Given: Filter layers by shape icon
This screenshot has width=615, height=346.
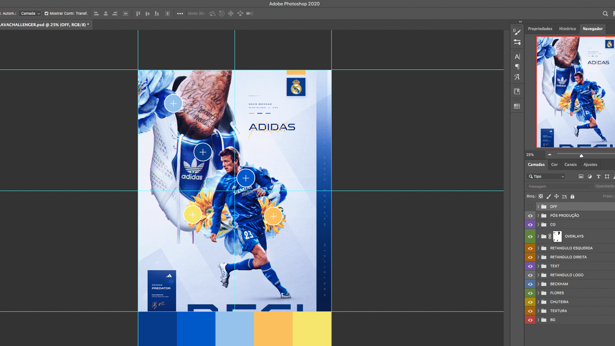Looking at the screenshot, I should [x=607, y=177].
